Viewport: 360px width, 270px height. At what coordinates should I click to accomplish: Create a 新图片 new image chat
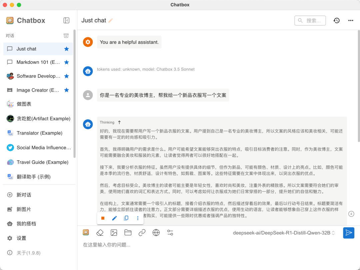coord(38,209)
